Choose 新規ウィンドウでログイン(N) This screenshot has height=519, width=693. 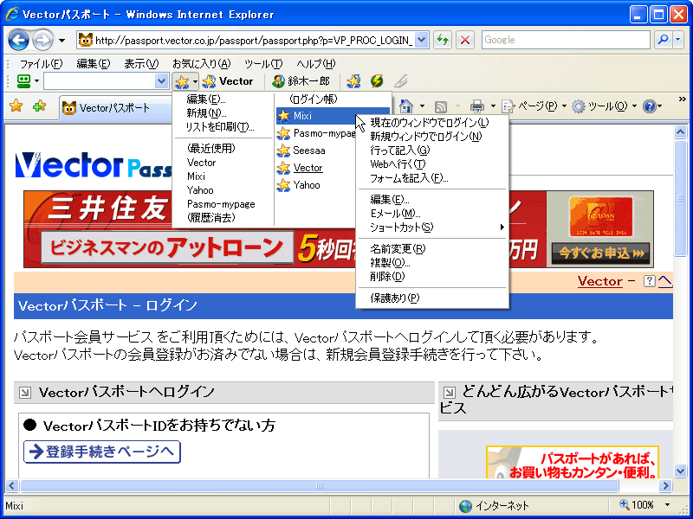pyautogui.click(x=432, y=137)
